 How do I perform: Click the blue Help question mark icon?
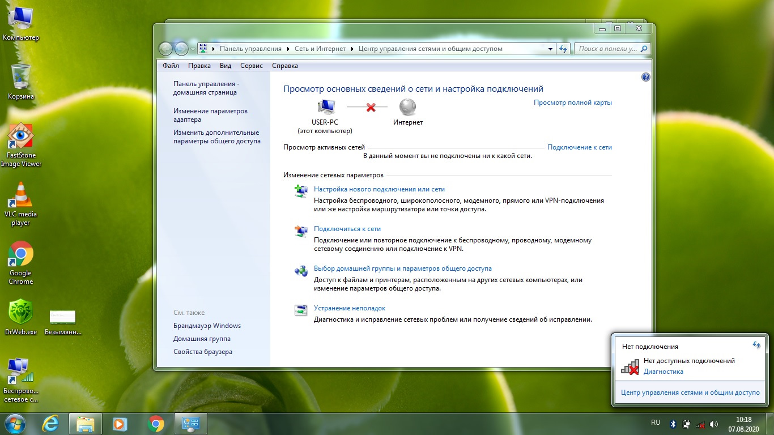click(645, 78)
